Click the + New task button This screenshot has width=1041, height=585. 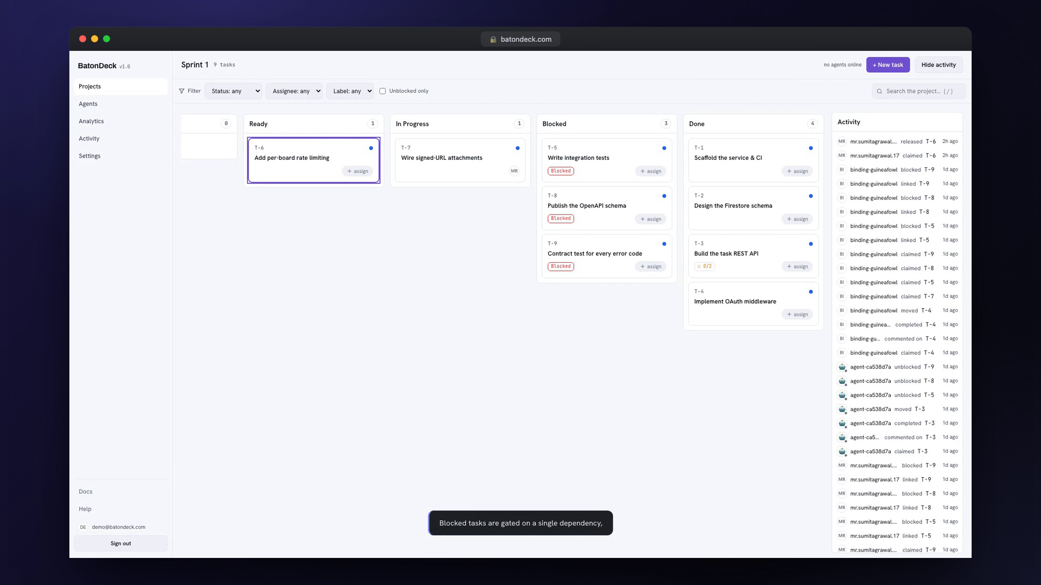pyautogui.click(x=888, y=65)
